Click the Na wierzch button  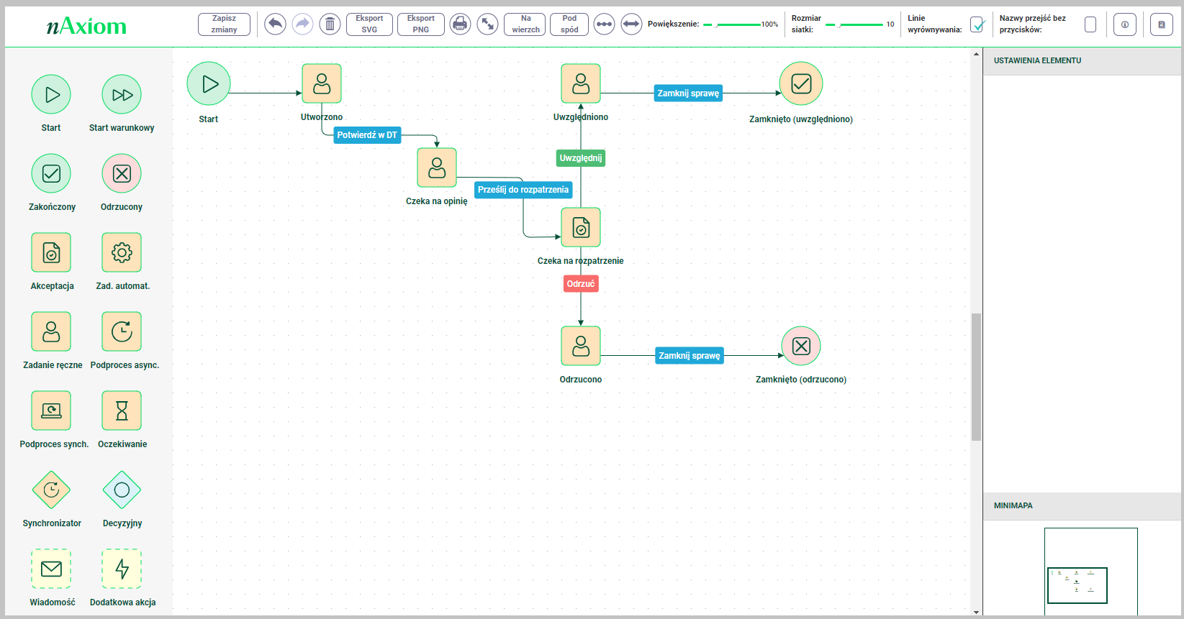pos(525,24)
